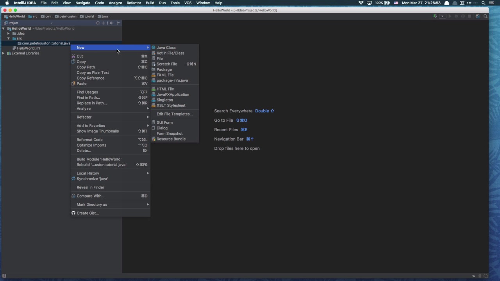Viewport: 500px width, 281px height.
Task: Create a new HTML File
Action: click(175, 89)
